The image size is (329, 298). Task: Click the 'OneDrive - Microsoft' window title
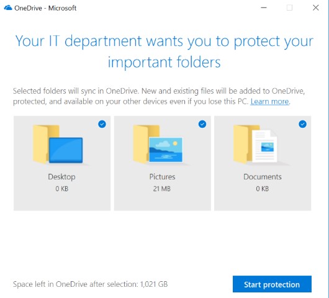coord(45,8)
